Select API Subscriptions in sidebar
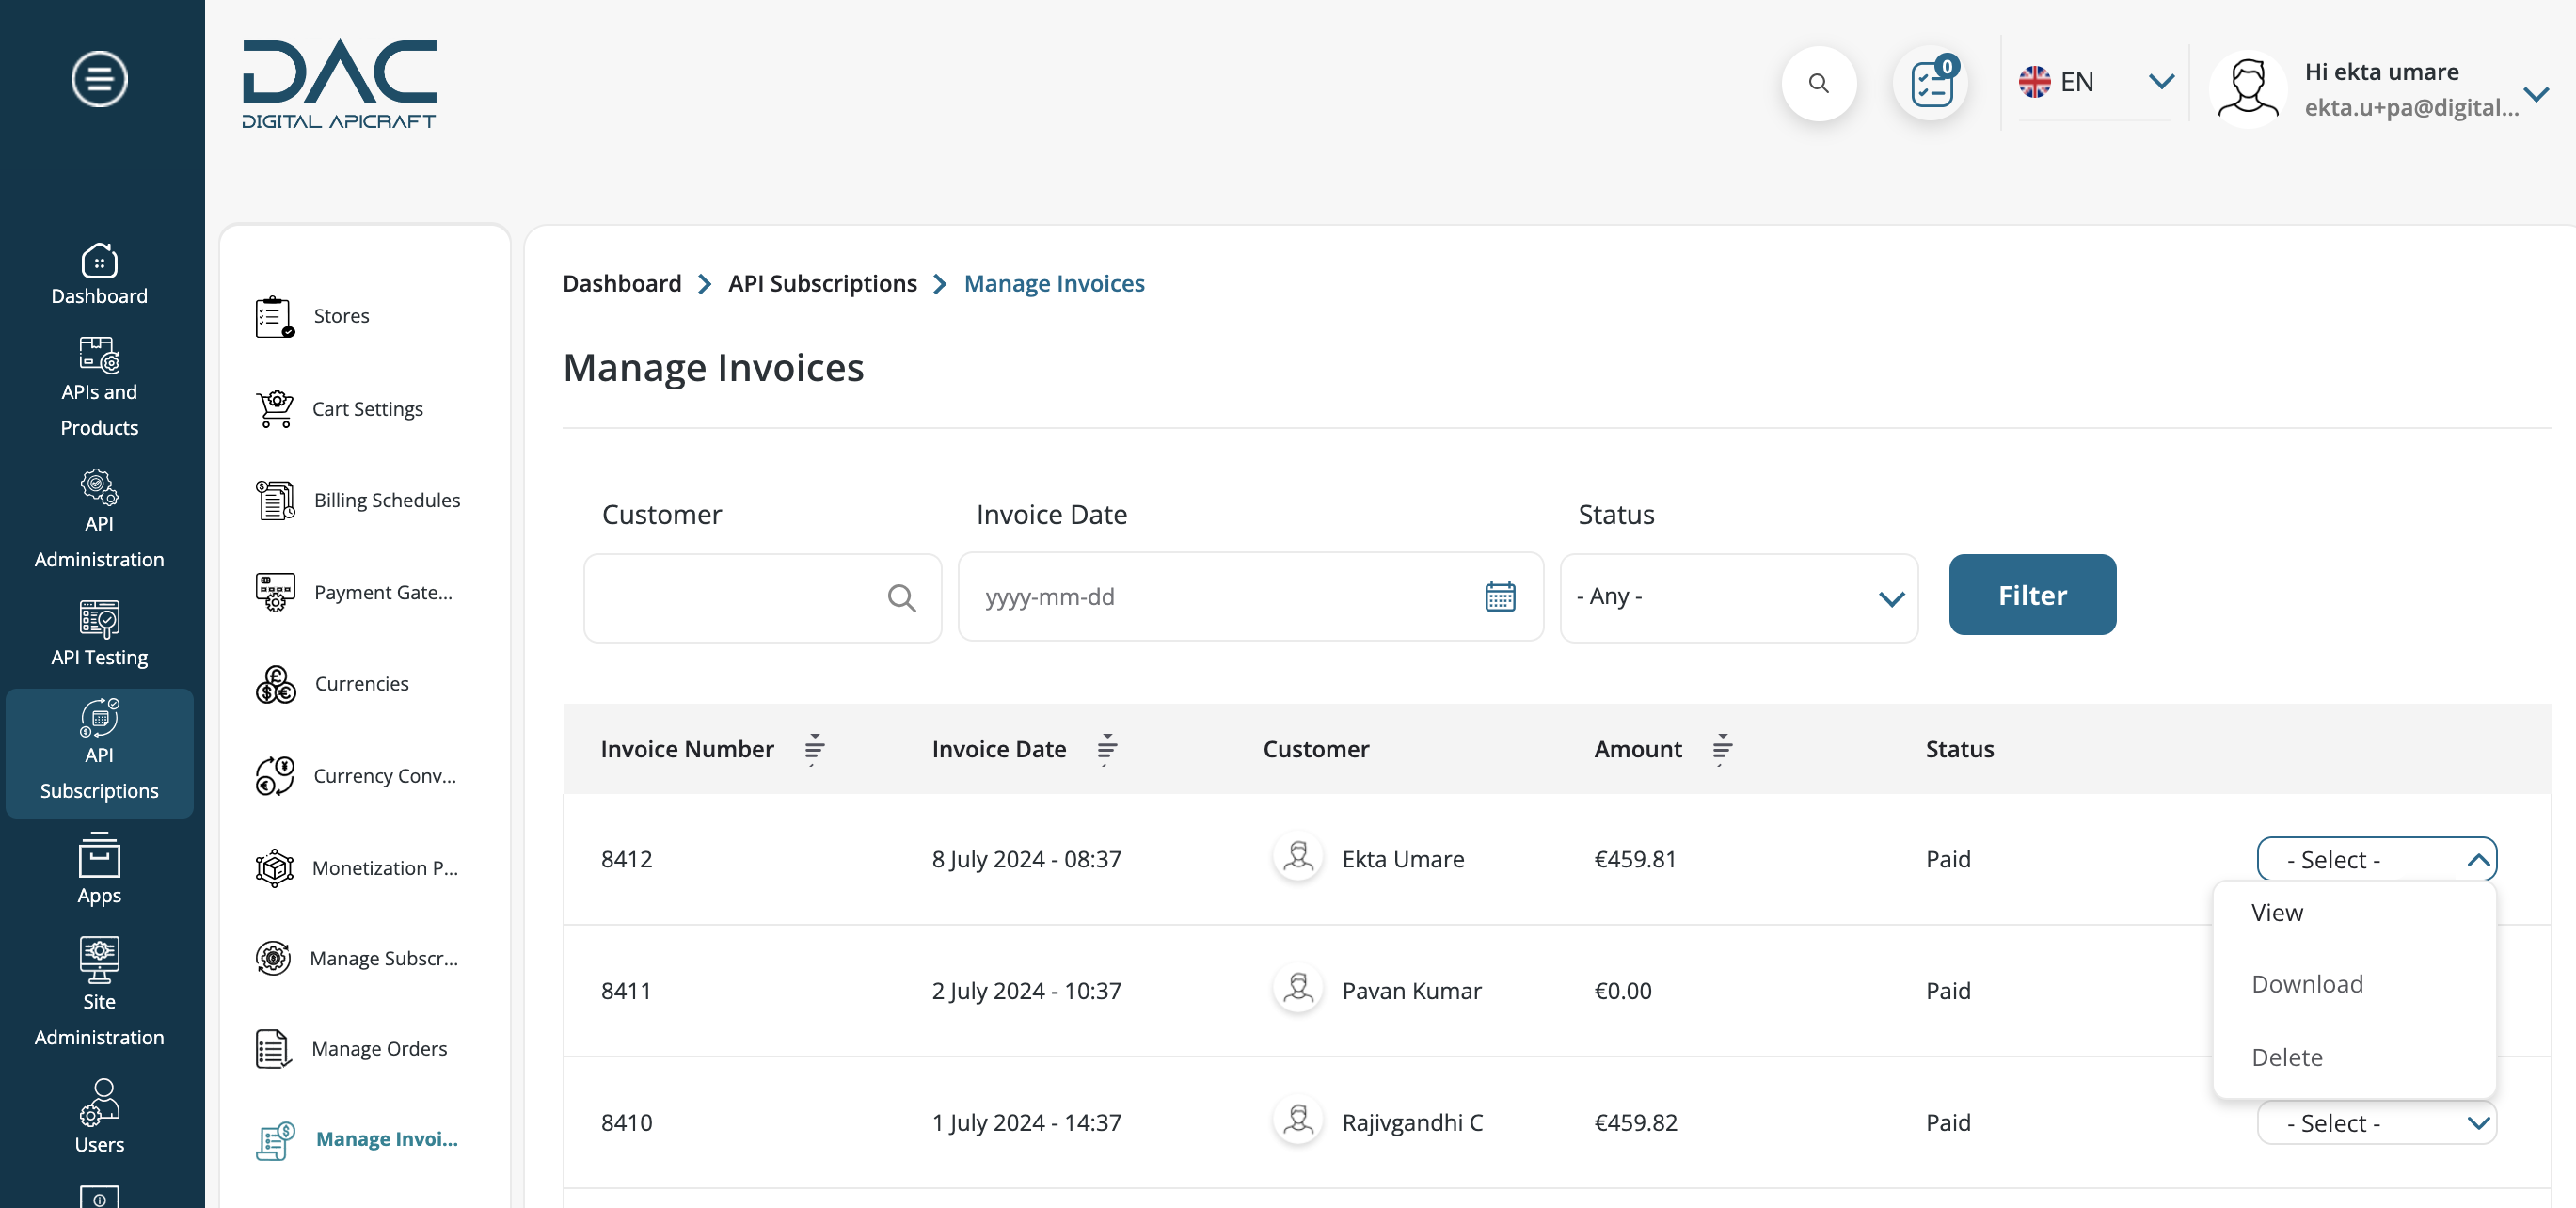This screenshot has width=2576, height=1208. tap(99, 751)
